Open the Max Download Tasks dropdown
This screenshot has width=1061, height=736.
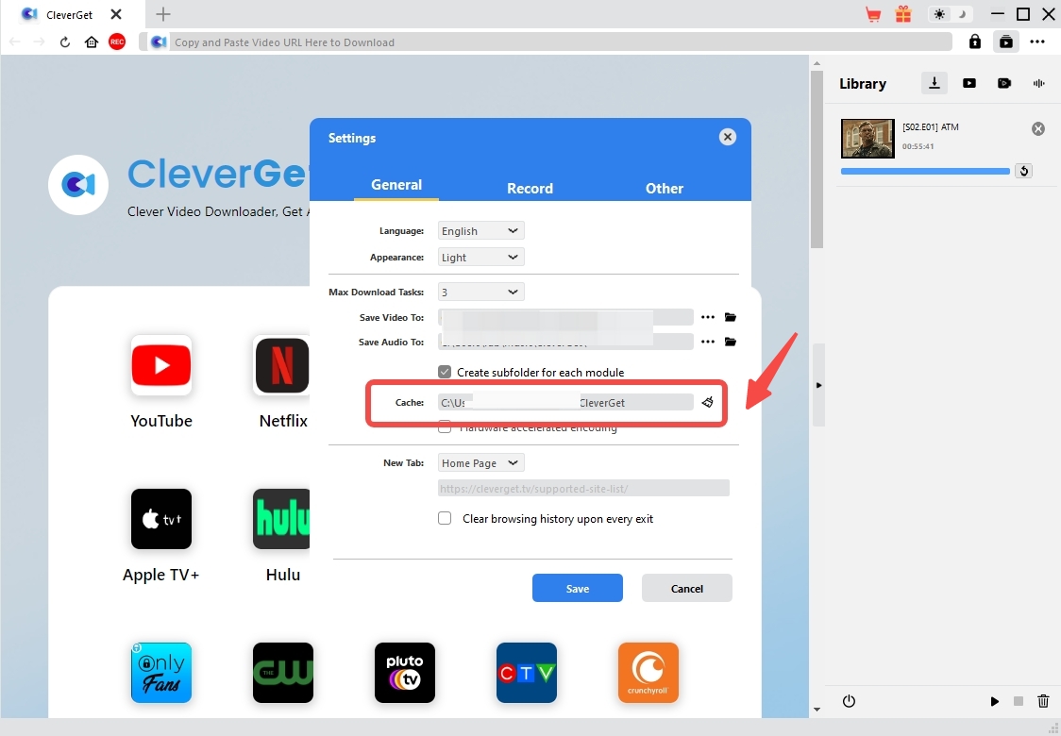pyautogui.click(x=481, y=293)
